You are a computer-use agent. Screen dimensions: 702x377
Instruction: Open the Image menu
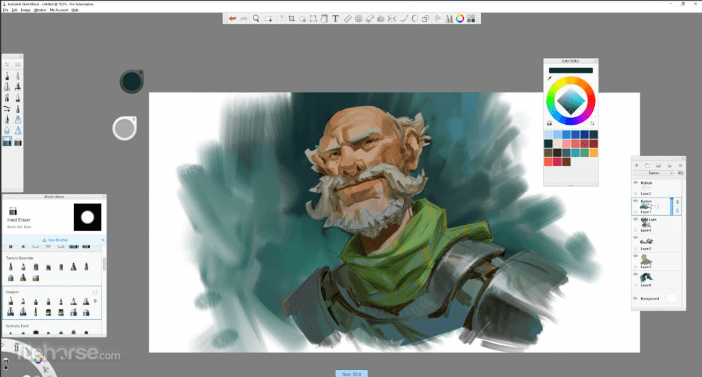tap(25, 10)
